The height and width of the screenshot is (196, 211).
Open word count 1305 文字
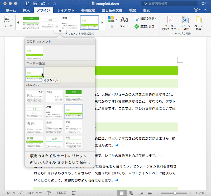tap(35, 193)
